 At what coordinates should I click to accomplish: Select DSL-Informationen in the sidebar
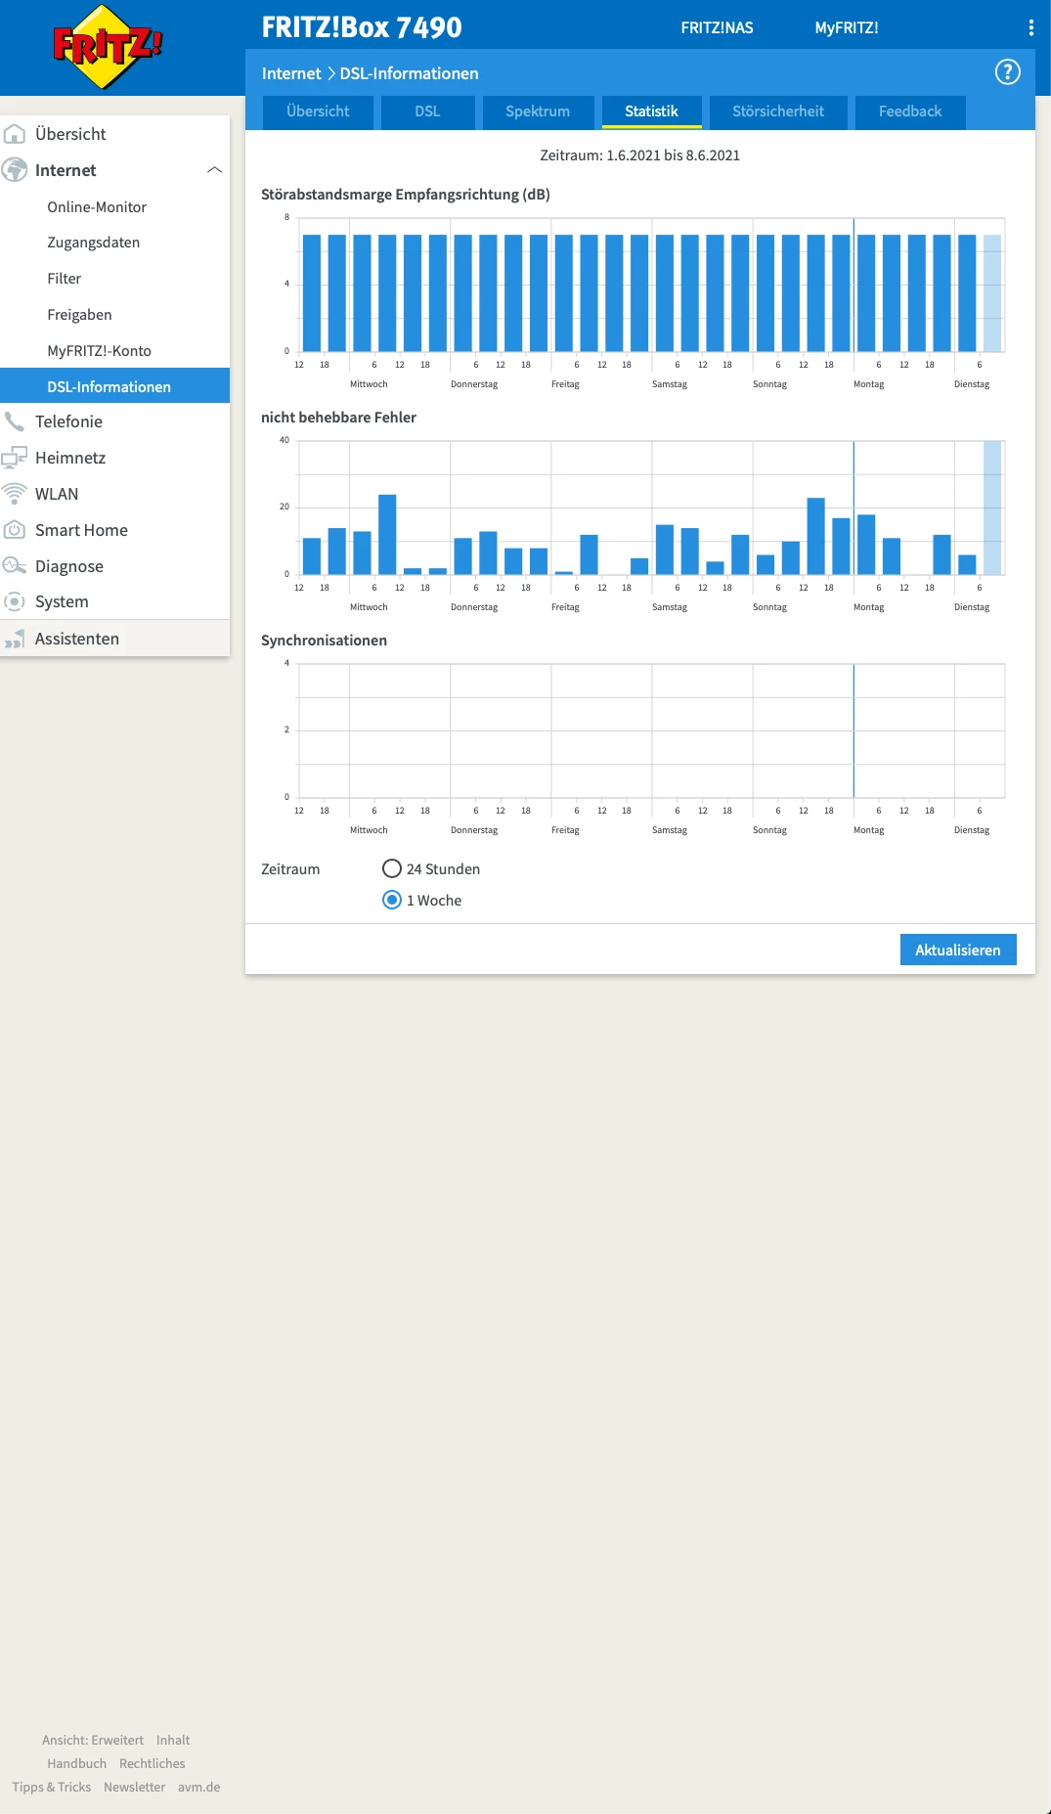click(115, 385)
